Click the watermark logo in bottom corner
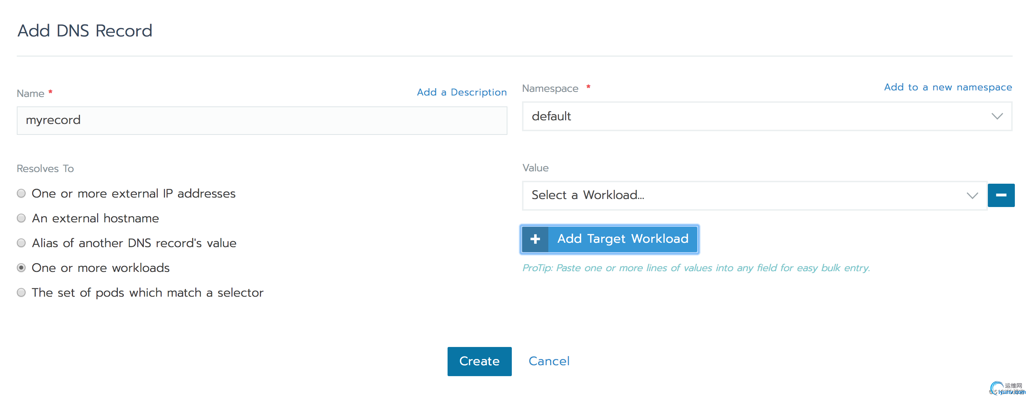This screenshot has height=398, width=1028. [1006, 389]
